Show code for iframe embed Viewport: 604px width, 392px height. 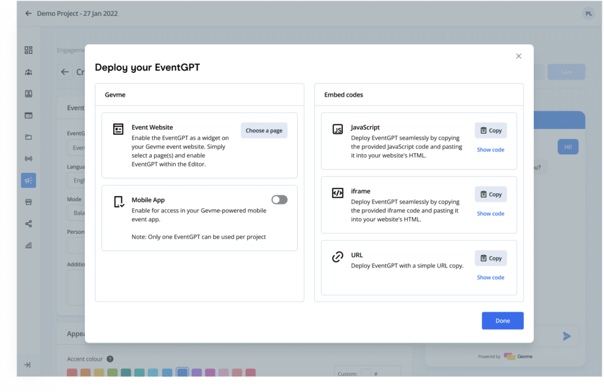(490, 214)
